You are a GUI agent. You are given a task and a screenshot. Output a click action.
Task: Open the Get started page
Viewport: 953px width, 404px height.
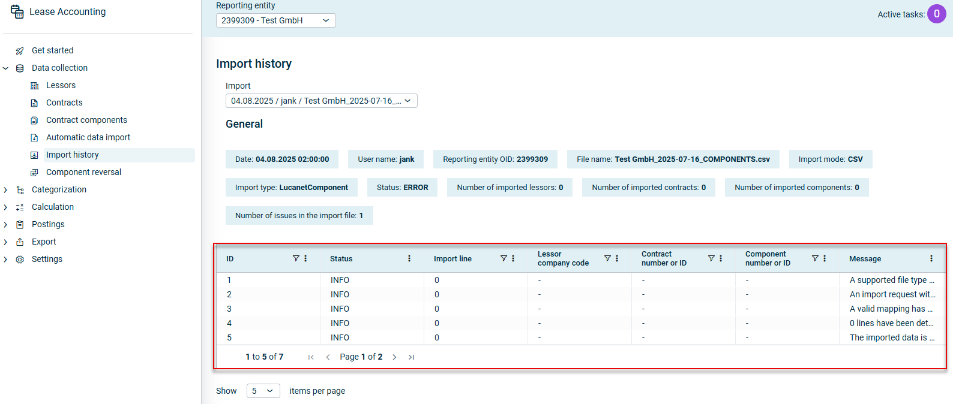coord(53,50)
